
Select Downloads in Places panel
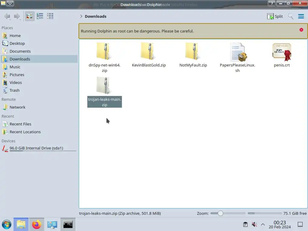(39, 59)
